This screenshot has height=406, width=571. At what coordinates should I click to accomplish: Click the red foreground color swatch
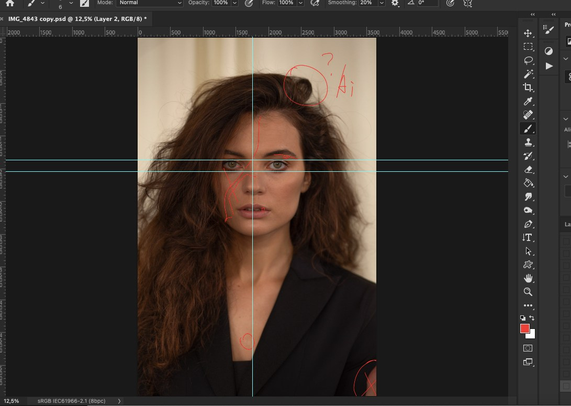(525, 328)
